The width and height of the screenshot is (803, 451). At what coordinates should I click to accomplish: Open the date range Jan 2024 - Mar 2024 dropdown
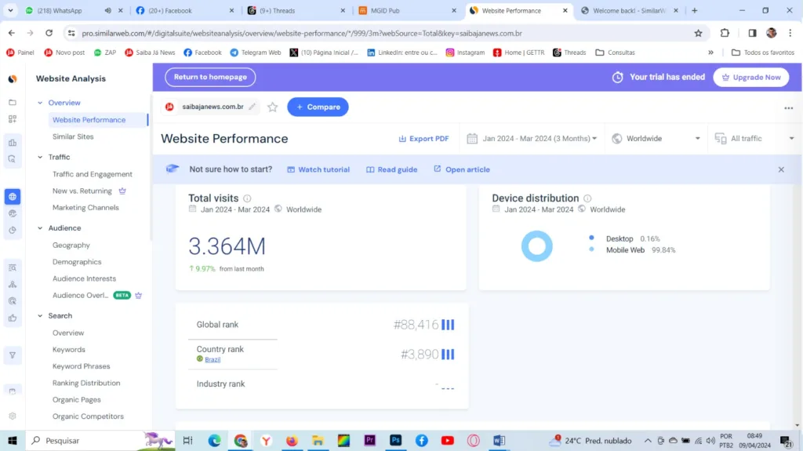coord(532,139)
